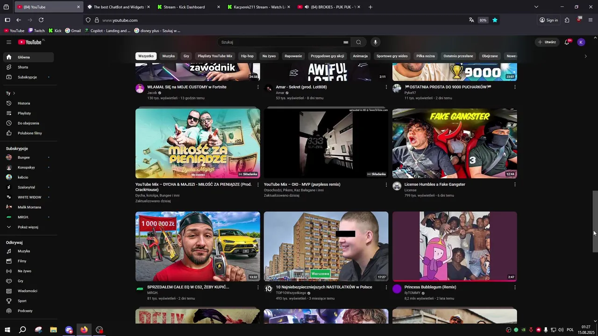Reload the page with the browser refresh button

[41, 20]
